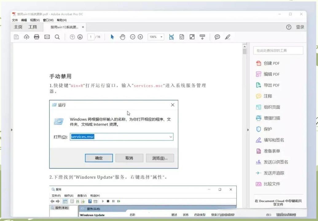Screen dimensions: 318x221
Task: Open the 导出 PDF tool
Action: pyautogui.click(x=272, y=85)
